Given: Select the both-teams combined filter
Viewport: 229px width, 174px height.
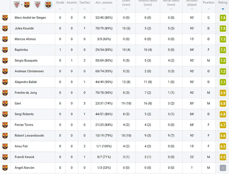Looking at the screenshot, I should tap(22, 4).
